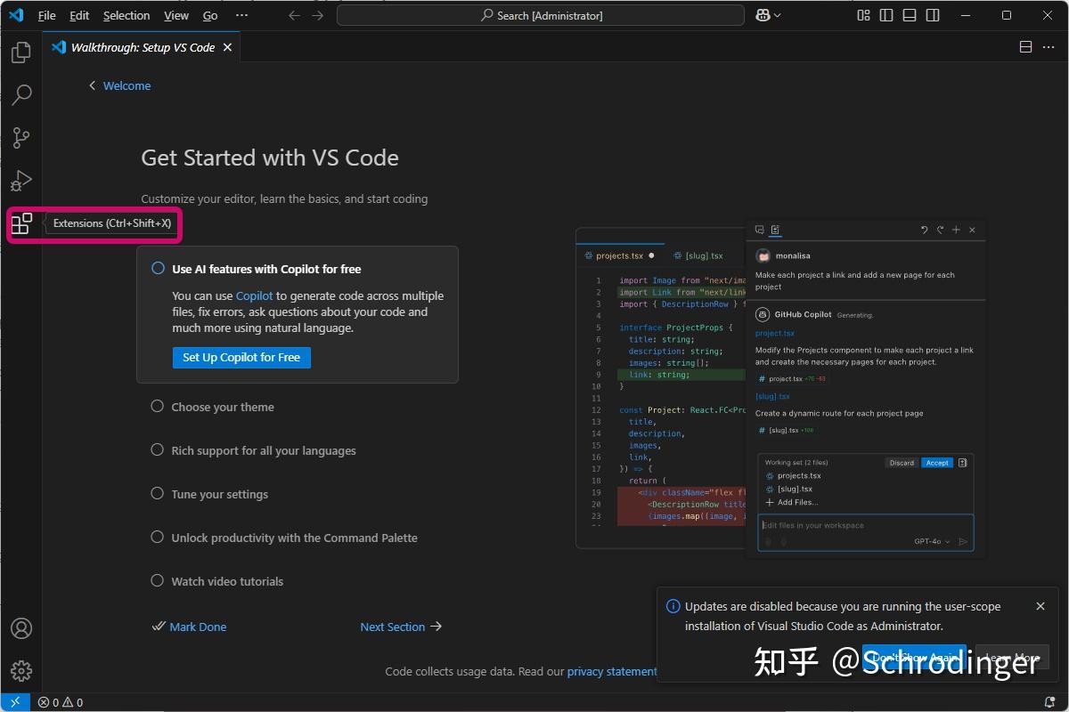The image size is (1069, 712).
Task: Select the 'Tune your settings' step circle
Action: pos(157,494)
